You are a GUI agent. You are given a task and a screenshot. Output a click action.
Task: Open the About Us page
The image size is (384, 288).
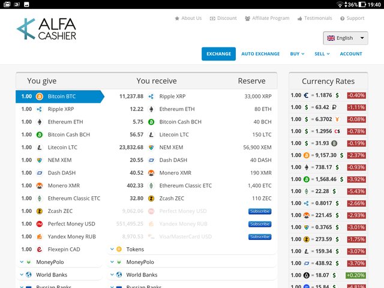coord(188,18)
